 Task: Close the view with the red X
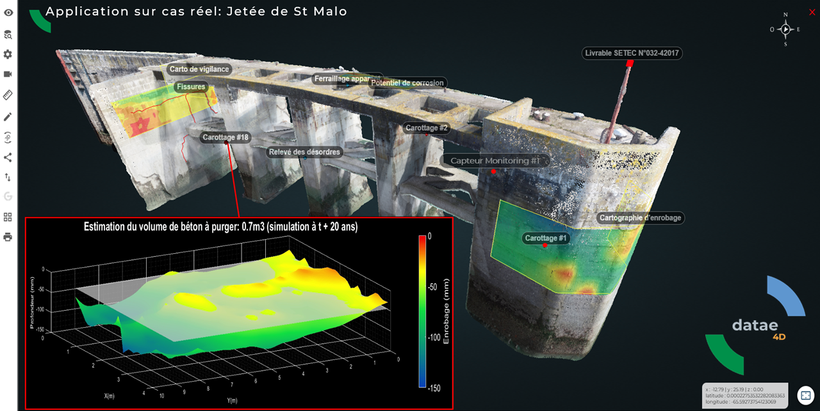pos(812,12)
